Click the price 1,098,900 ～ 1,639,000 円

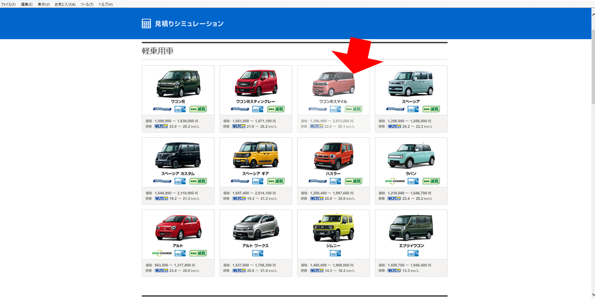click(x=176, y=121)
